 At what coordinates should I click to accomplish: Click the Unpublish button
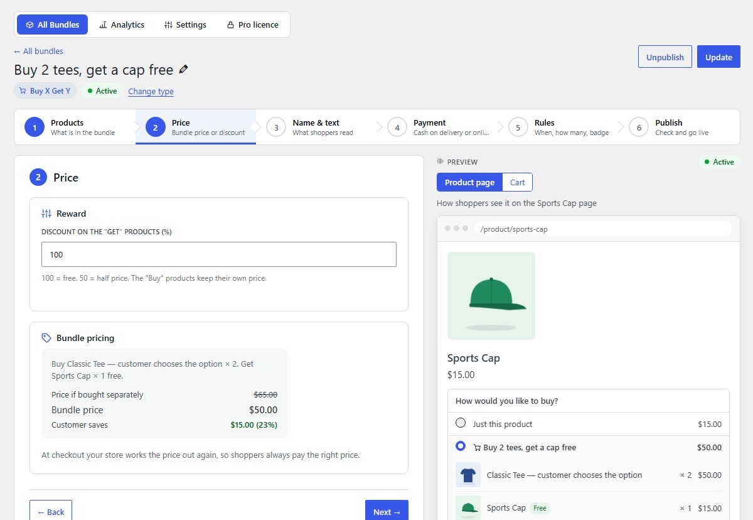pyautogui.click(x=665, y=57)
